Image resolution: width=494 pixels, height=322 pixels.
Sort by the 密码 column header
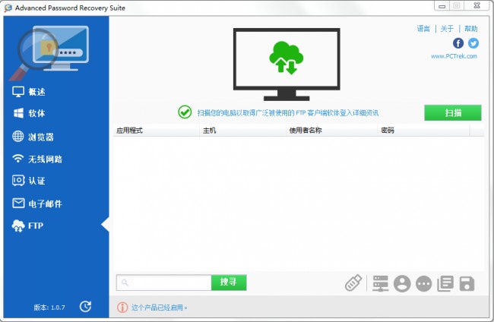(x=423, y=131)
